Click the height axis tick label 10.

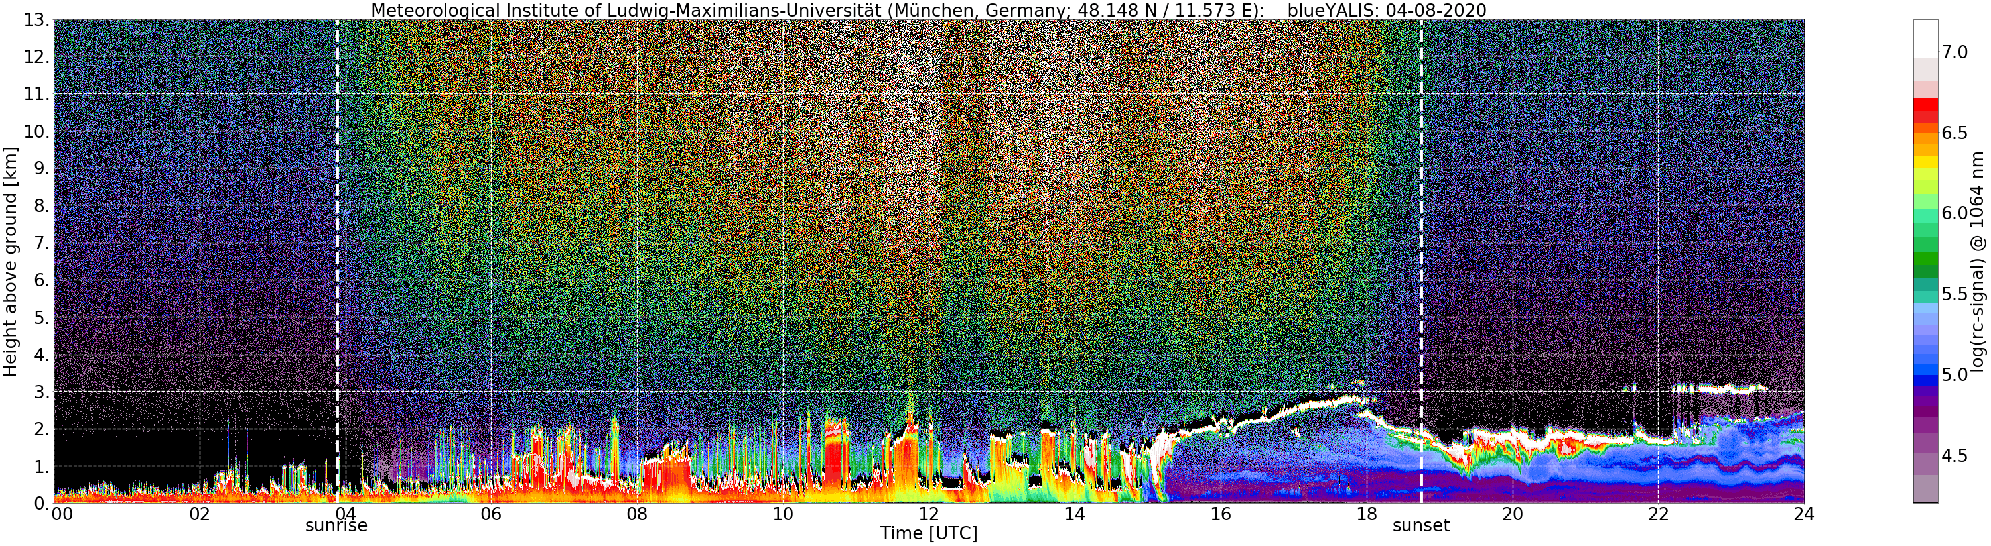coord(36,131)
